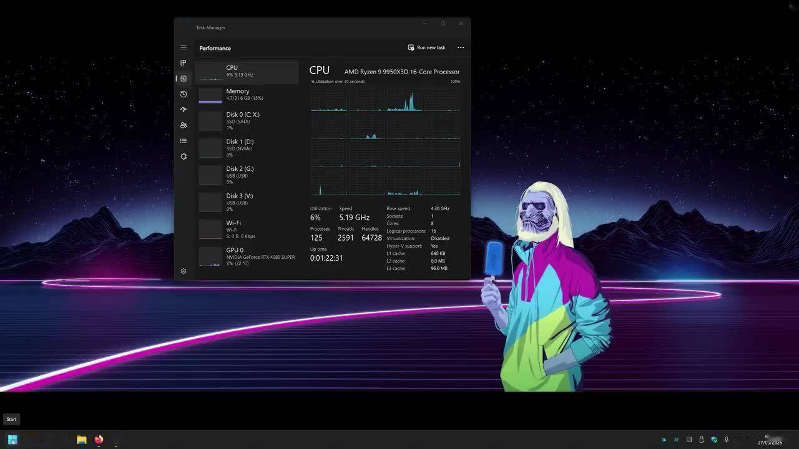Screen dimensions: 799x449
Task: Open the Details page icon
Action: click(x=184, y=141)
